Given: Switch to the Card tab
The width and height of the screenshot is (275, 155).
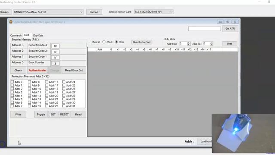Looking at the screenshot, I should point(27,35).
